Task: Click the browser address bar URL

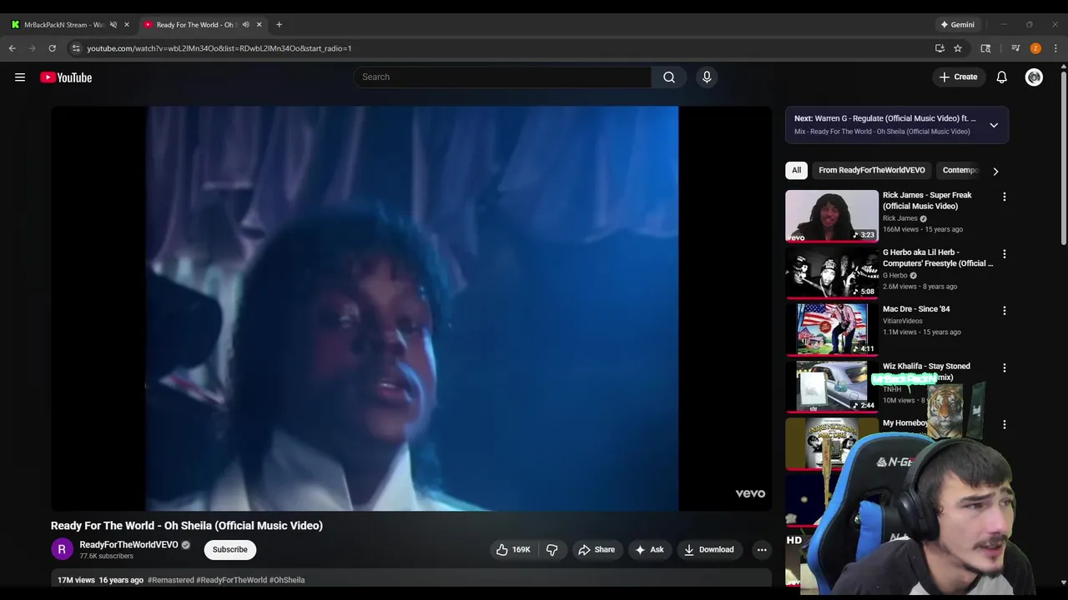Action: pyautogui.click(x=219, y=48)
